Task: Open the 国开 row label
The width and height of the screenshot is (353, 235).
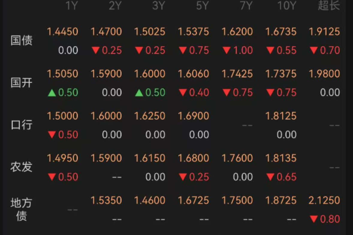Action: click(x=22, y=83)
